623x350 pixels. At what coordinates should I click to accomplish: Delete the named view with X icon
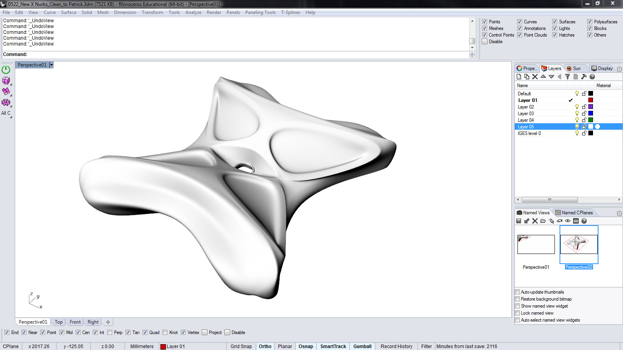(535, 221)
